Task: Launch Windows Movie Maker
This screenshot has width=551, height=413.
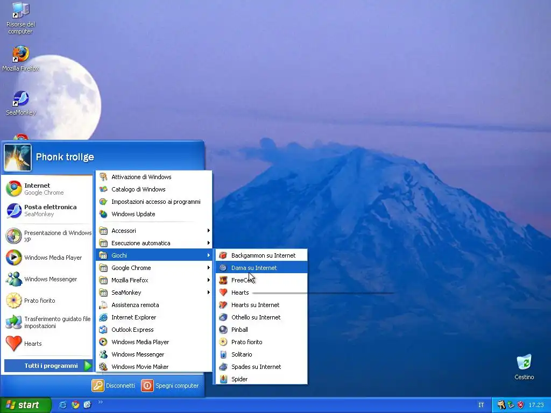Action: coord(154,367)
